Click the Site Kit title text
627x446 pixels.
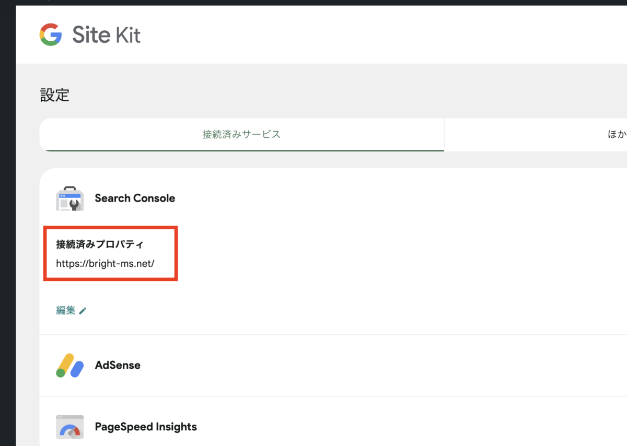pos(106,35)
